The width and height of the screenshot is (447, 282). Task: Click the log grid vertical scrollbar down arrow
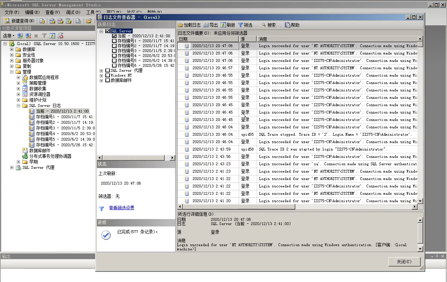tap(420, 201)
